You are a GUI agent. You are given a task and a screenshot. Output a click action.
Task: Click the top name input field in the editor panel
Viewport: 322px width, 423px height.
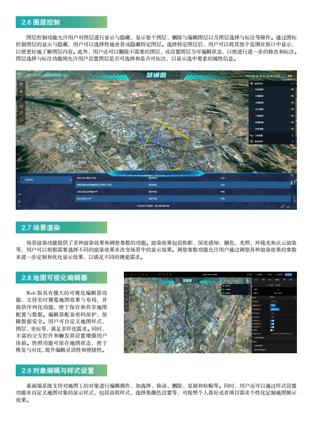pos(278,289)
